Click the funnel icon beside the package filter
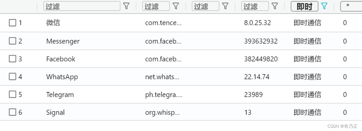 click(176, 6)
